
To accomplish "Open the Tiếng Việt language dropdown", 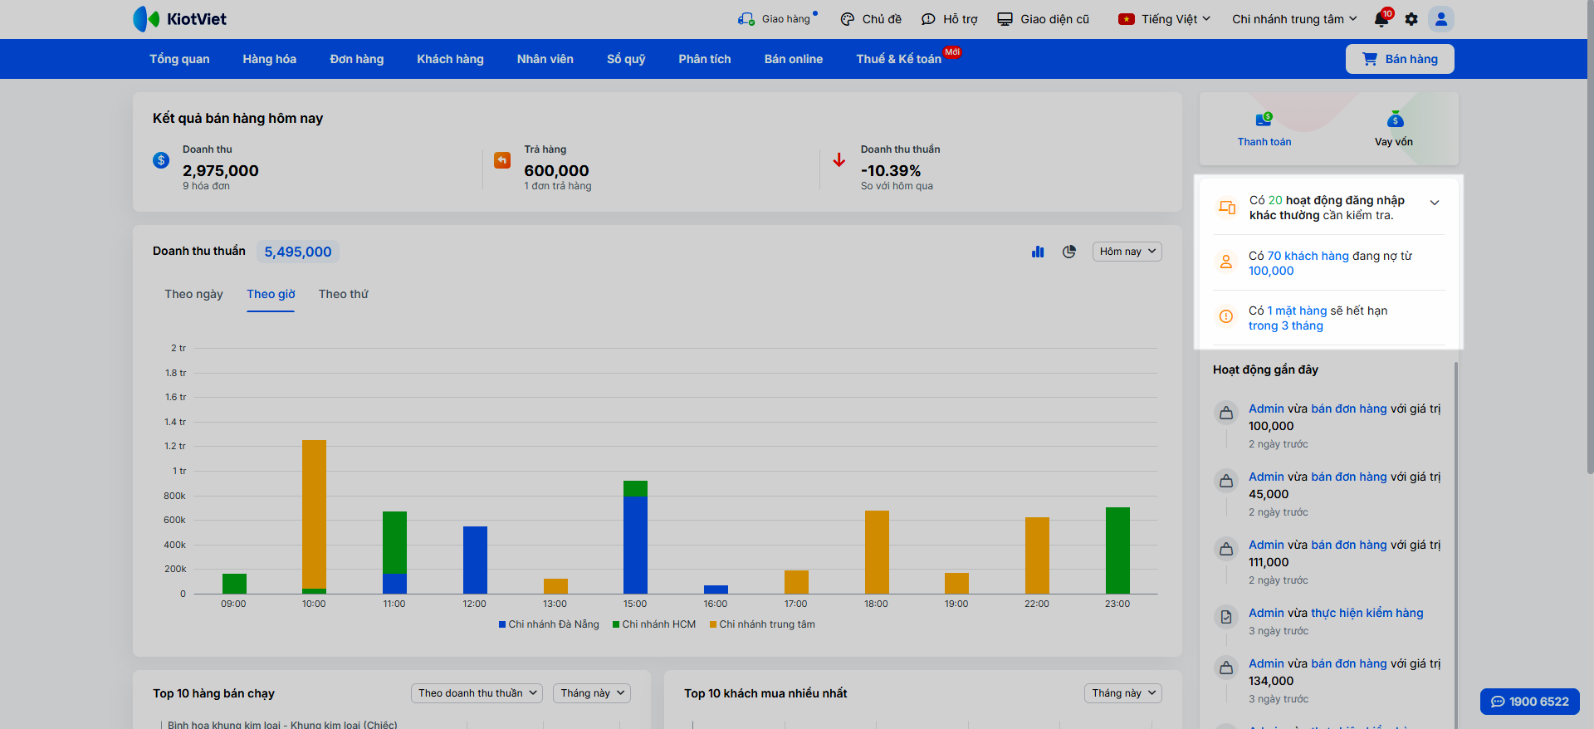I will pos(1165,19).
